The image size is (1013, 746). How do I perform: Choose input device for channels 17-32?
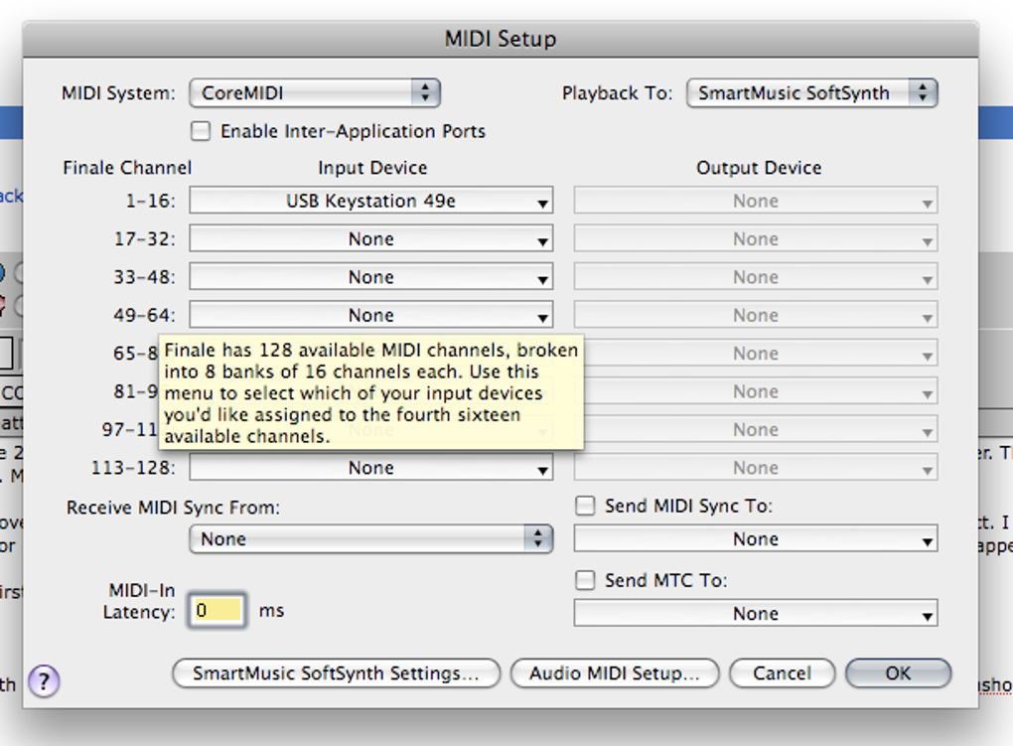(x=370, y=239)
